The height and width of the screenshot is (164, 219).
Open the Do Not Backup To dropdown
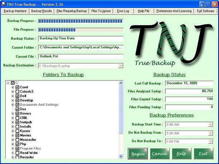click(210, 141)
